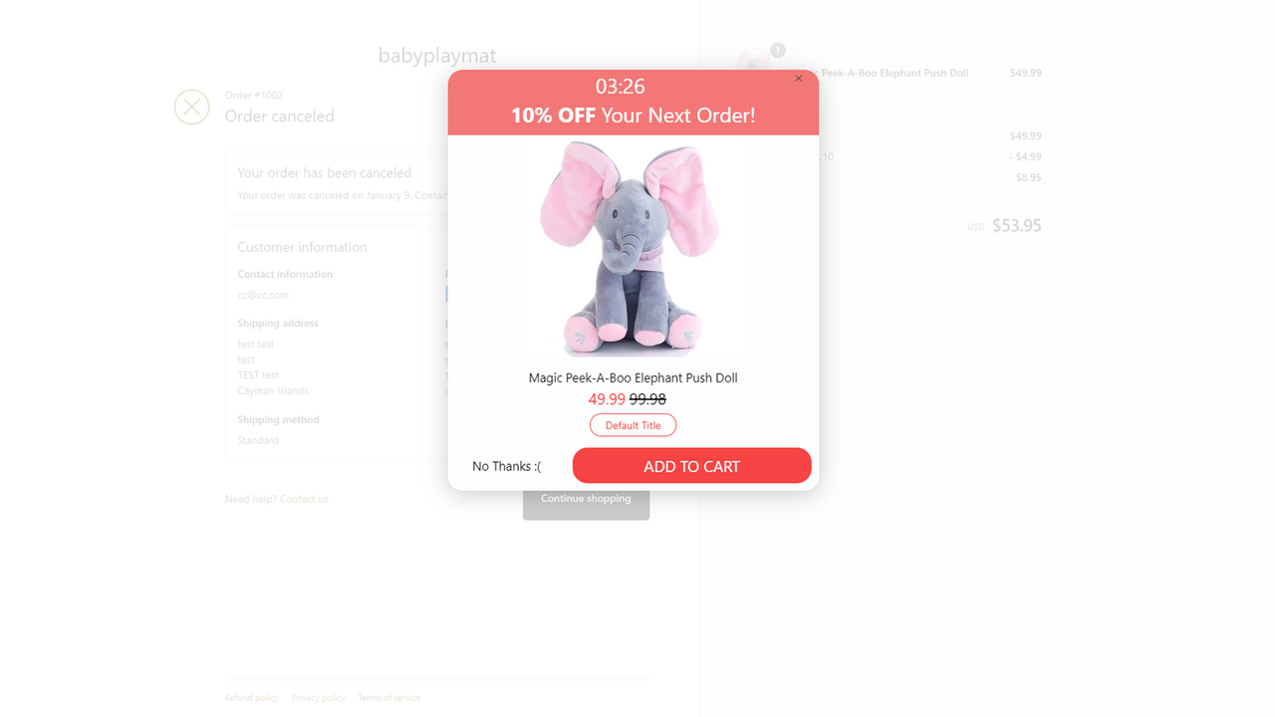Image resolution: width=1275 pixels, height=717 pixels.
Task: Close the 10% OFF popup
Action: (x=798, y=79)
